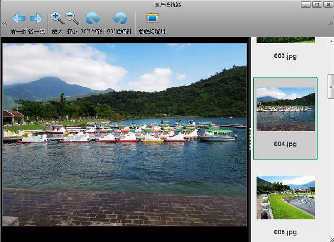Open the partially visible 003.jpg thumbnail
The width and height of the screenshot is (334, 242).
click(x=285, y=40)
